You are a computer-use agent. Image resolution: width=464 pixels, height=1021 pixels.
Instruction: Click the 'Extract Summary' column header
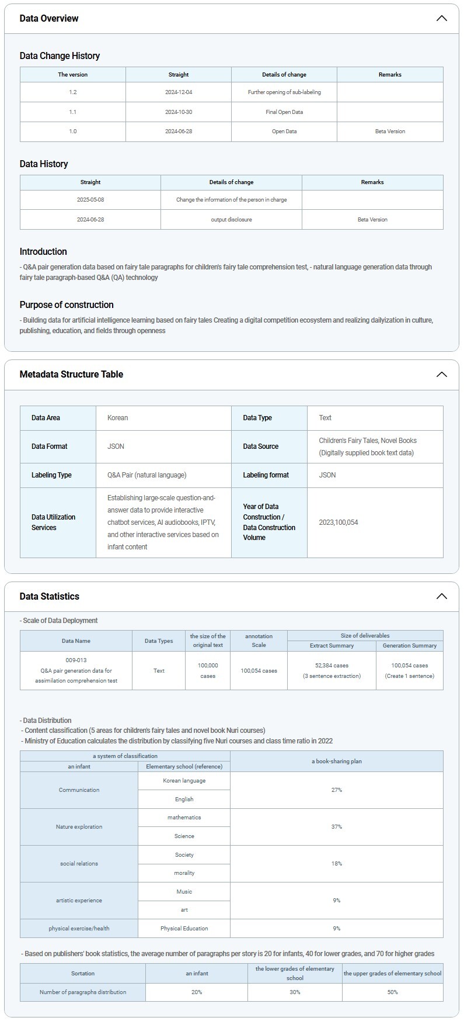(x=332, y=646)
